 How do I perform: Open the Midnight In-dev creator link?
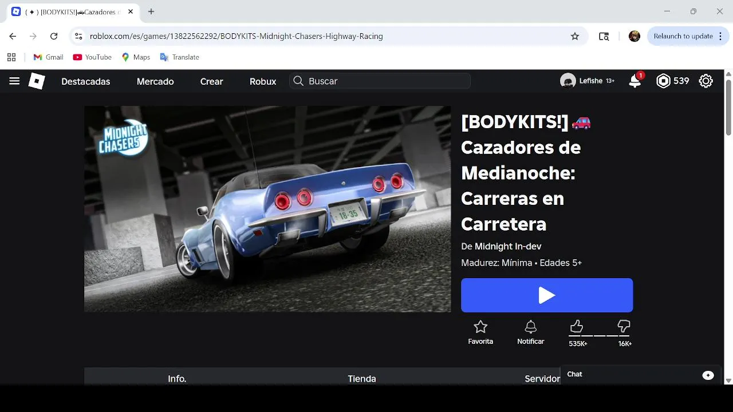(508, 246)
